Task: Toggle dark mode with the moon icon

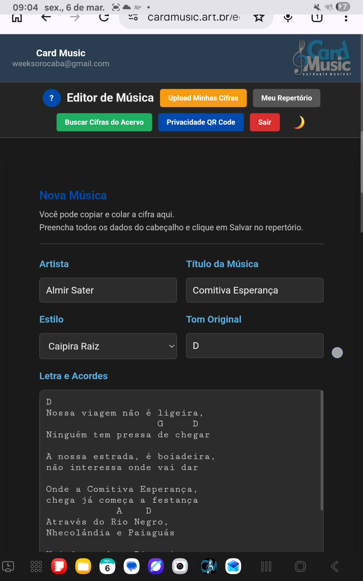Action: pos(299,122)
